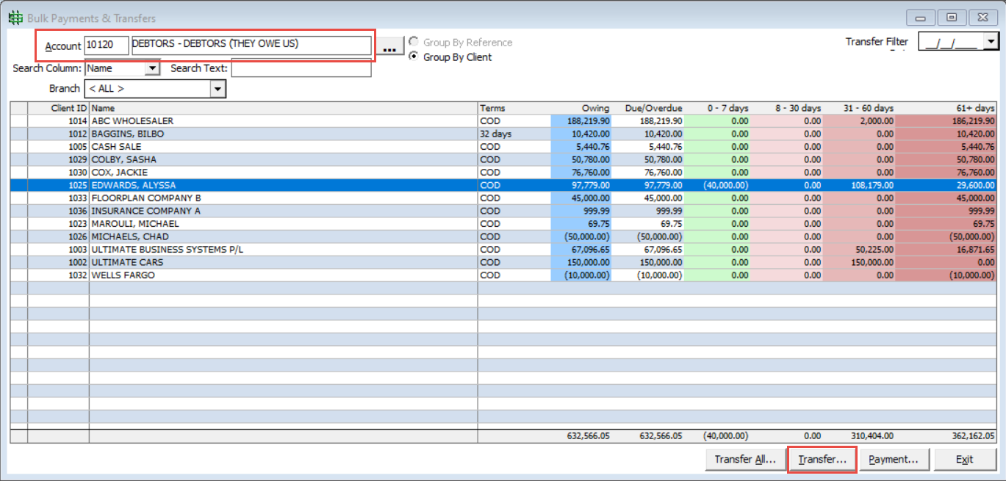Click the Account number field 10120
1006x481 pixels.
[107, 46]
